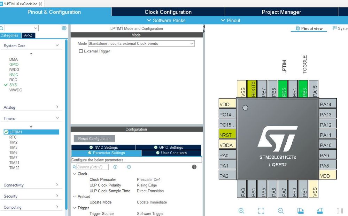Click the split-view icon in pinout toolbar

340,211
